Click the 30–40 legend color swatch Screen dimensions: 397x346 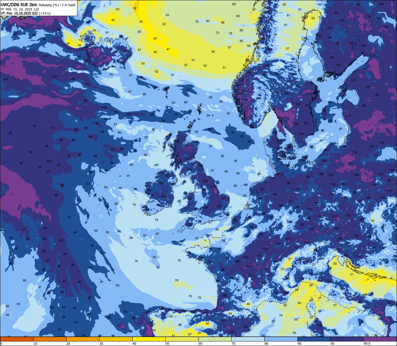116,339
